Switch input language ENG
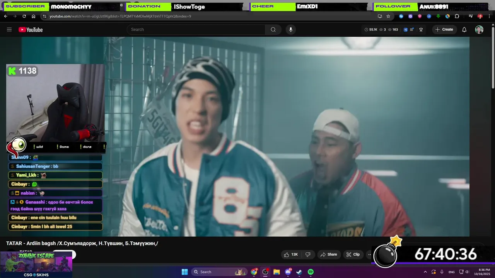495x278 pixels. point(452,272)
